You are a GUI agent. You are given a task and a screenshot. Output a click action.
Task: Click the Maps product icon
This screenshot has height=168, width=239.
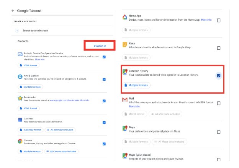(125, 129)
